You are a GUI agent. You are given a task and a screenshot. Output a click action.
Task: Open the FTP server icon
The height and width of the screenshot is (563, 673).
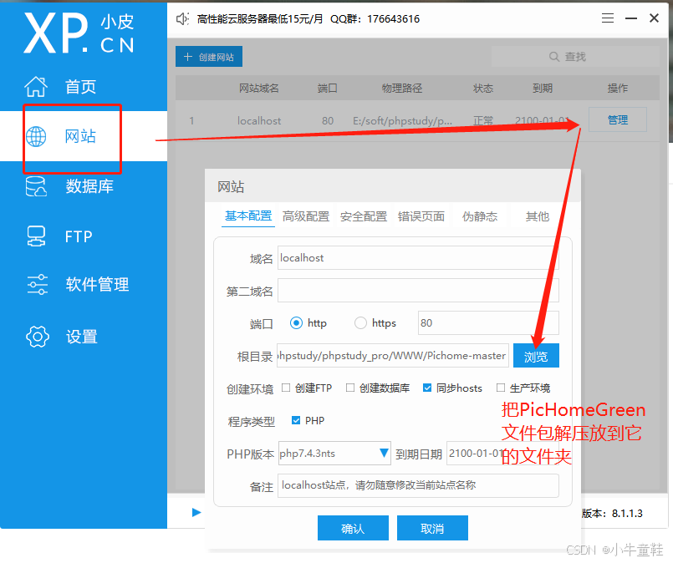pos(36,236)
